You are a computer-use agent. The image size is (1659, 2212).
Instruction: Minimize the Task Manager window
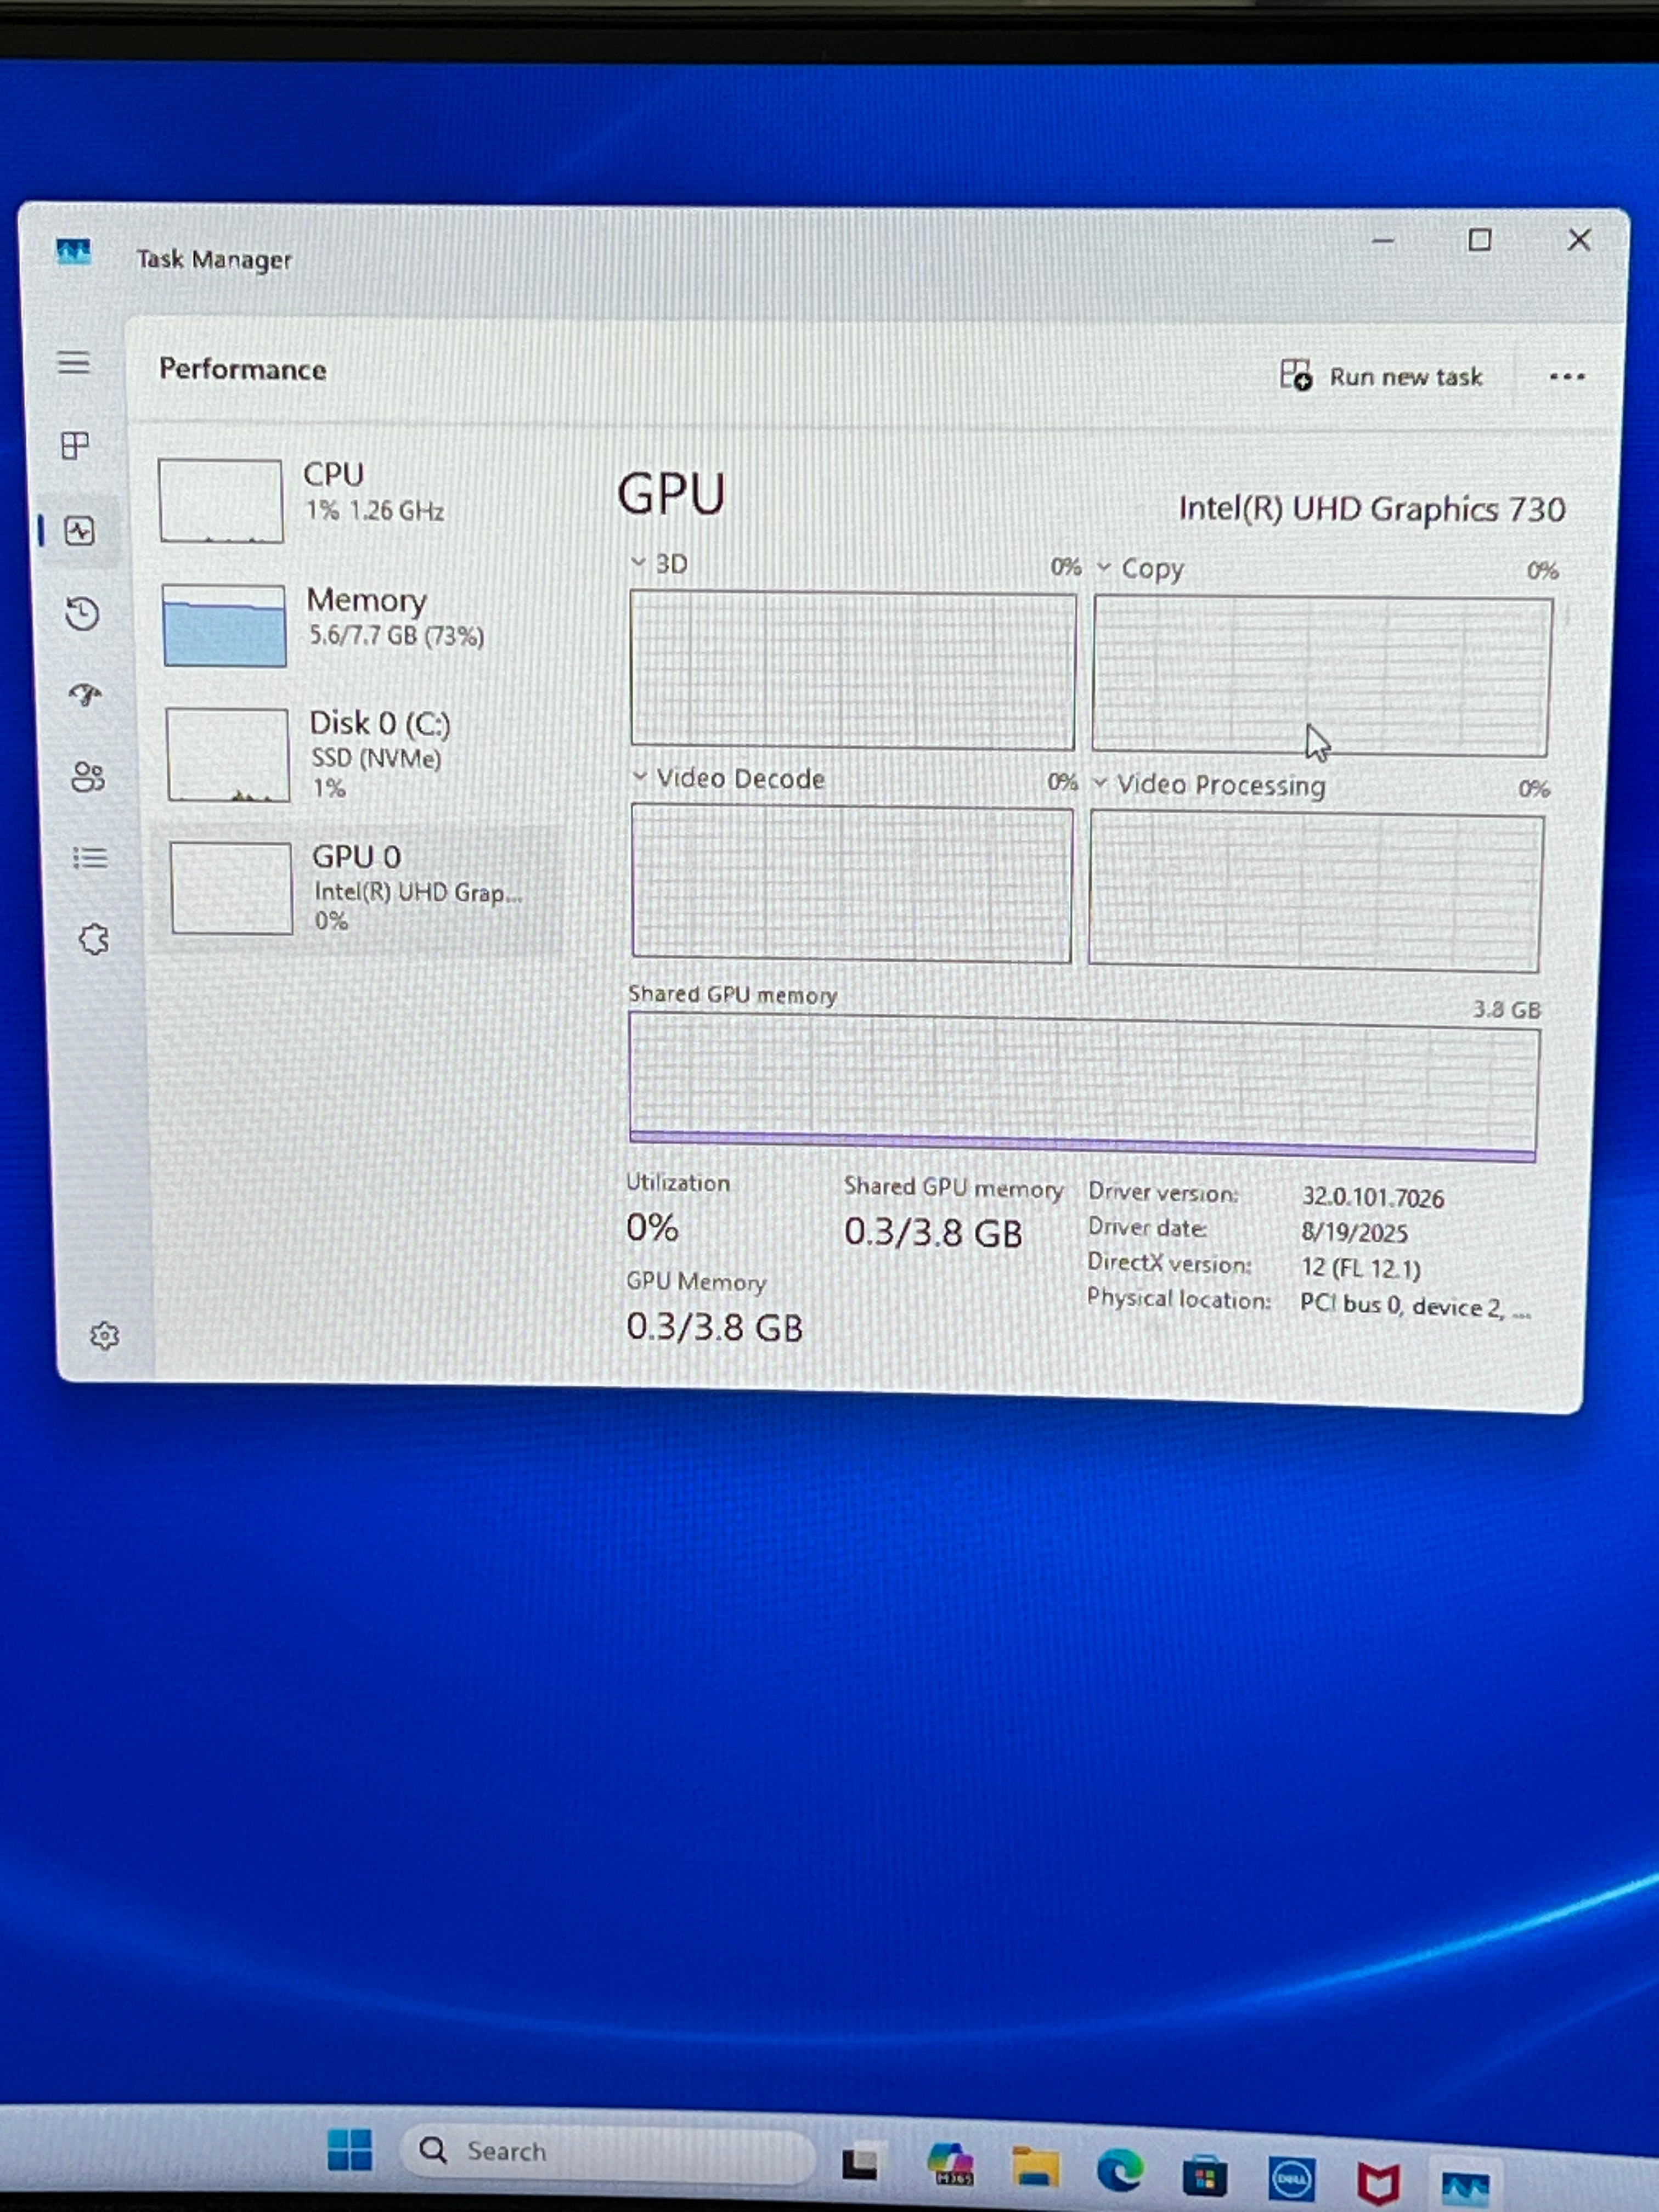point(1383,241)
